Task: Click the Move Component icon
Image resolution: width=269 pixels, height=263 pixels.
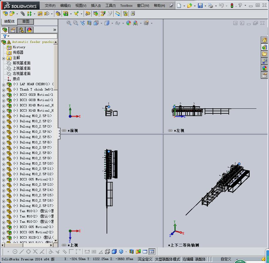Action: [x=47, y=14]
